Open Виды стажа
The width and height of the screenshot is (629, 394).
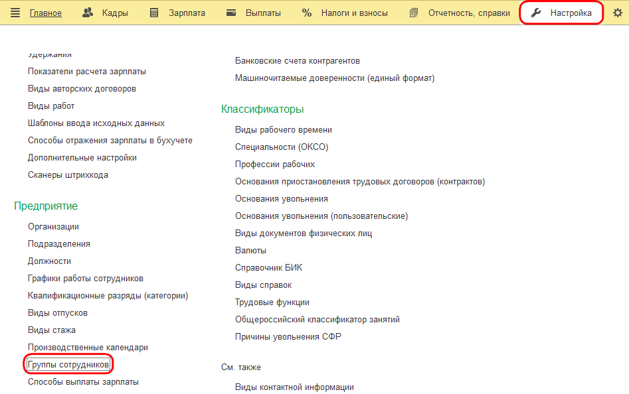[x=52, y=330]
